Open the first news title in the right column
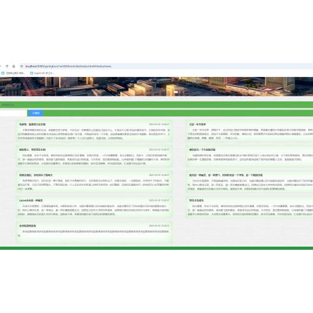 197,125
